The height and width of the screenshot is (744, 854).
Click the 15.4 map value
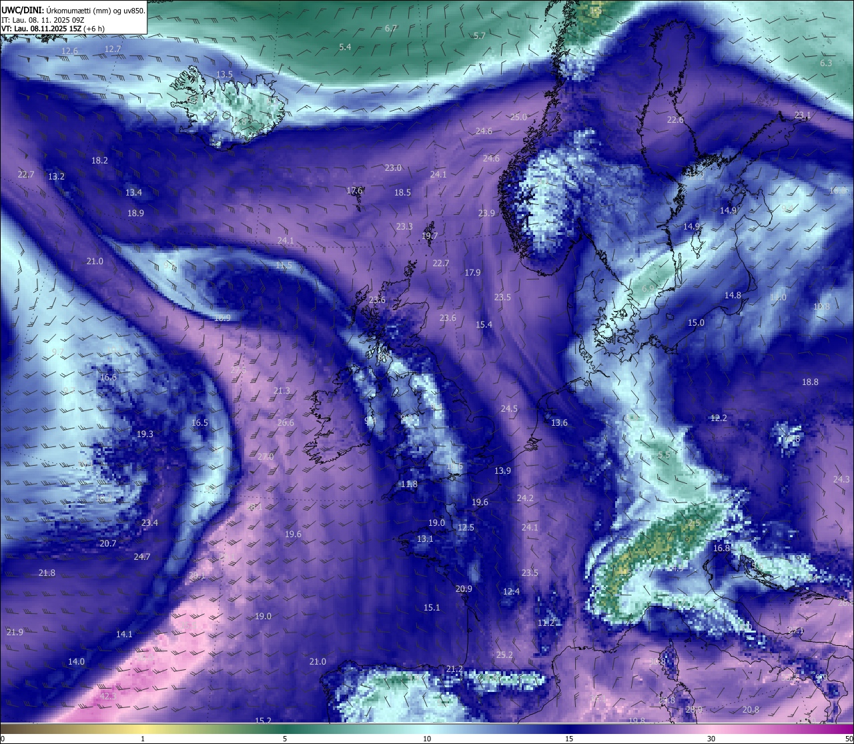click(x=484, y=324)
